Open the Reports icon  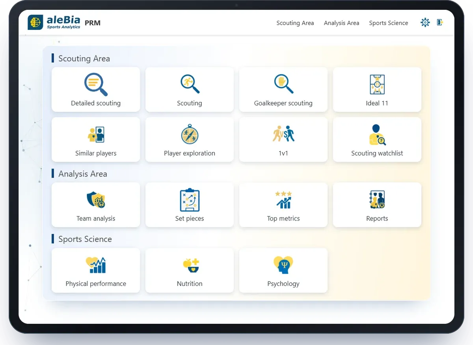click(x=377, y=200)
